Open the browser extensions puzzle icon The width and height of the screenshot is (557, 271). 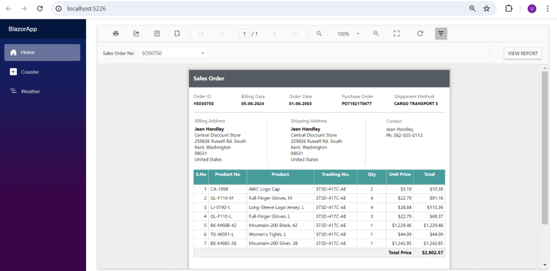tap(509, 8)
